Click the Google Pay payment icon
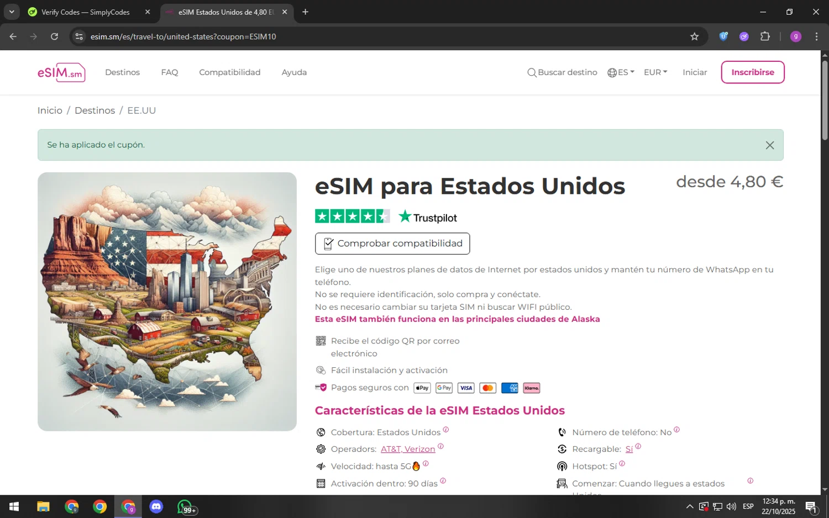Screen dimensions: 829x518 [444, 388]
